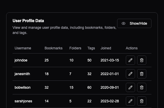Edit the bobwilson user row

(130, 87)
